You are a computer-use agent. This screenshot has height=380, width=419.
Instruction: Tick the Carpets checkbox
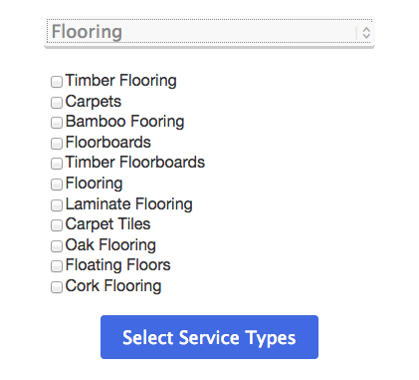click(57, 103)
